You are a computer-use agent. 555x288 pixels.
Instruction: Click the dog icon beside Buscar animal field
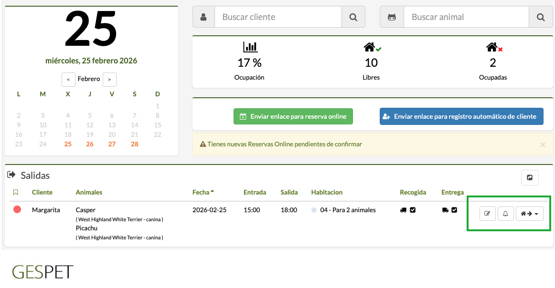[391, 17]
